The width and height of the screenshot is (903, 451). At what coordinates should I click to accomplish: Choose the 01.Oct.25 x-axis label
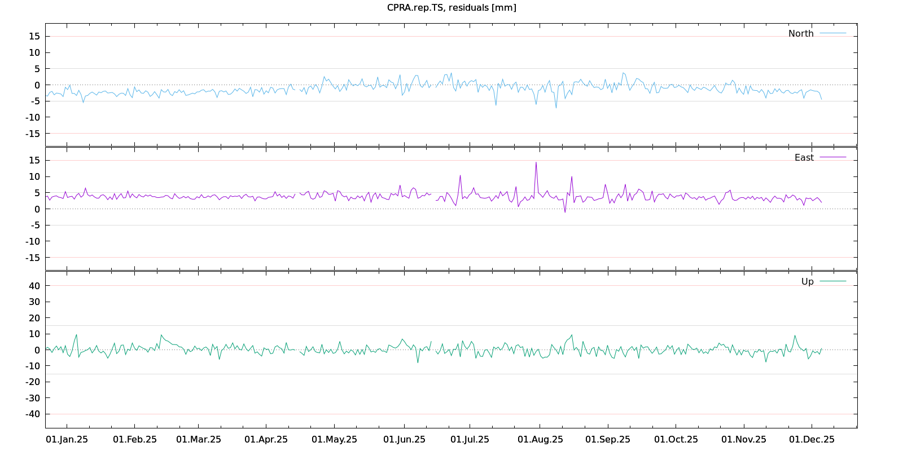click(x=676, y=440)
